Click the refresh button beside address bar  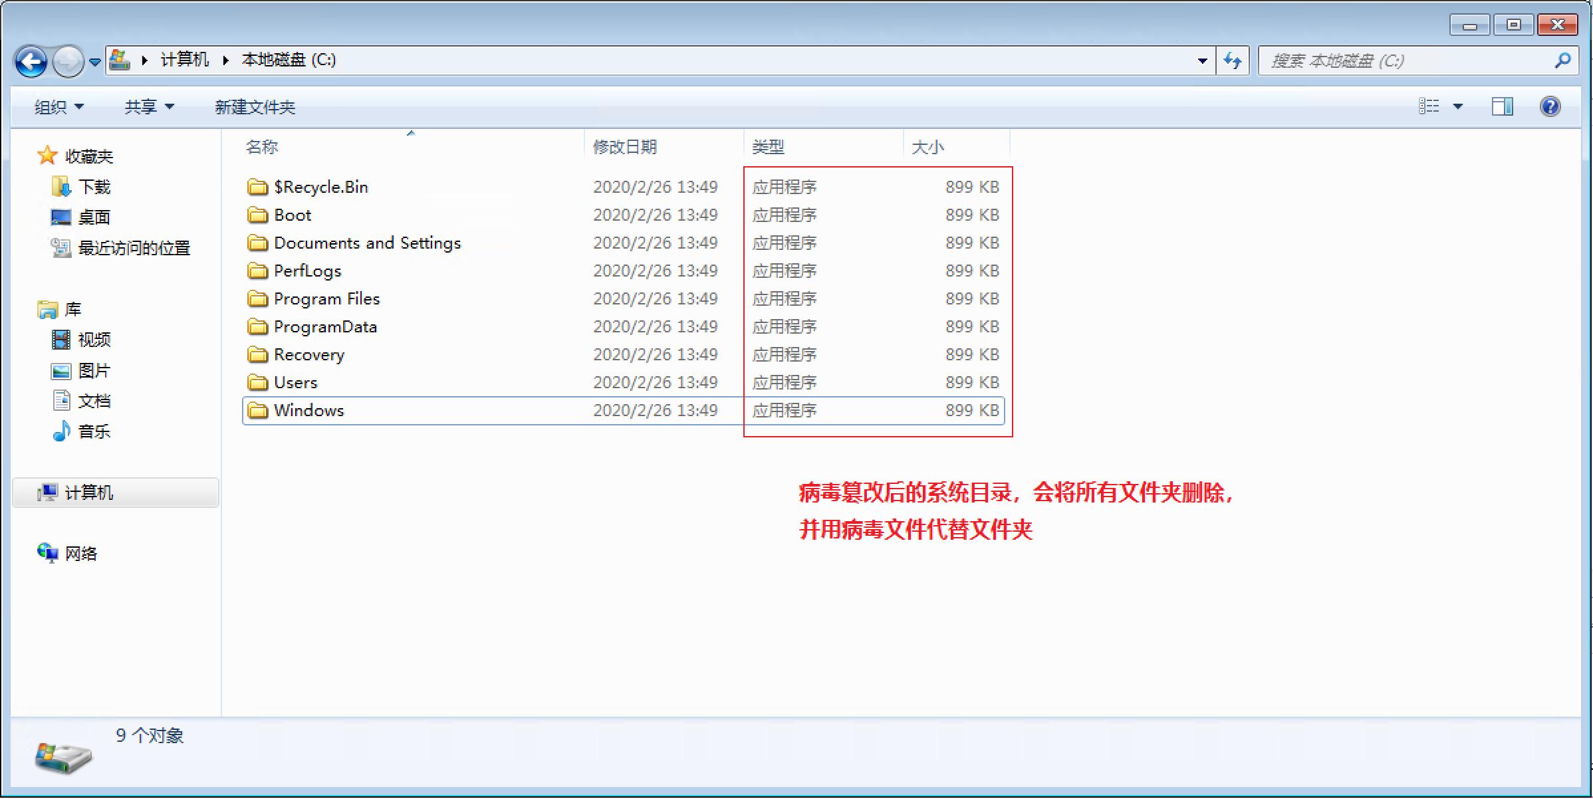1232,61
